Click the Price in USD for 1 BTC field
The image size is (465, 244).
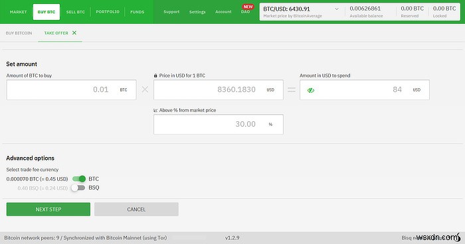coord(219,90)
